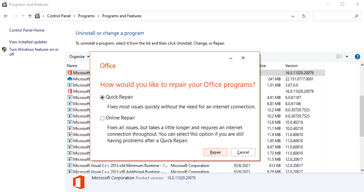Screen dimensions: 364x192
Task: Click the OneDrive cloud icon in list
Action: point(70,79)
